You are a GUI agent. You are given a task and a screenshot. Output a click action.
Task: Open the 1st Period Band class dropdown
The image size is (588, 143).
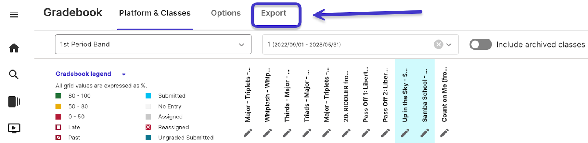pos(153,45)
